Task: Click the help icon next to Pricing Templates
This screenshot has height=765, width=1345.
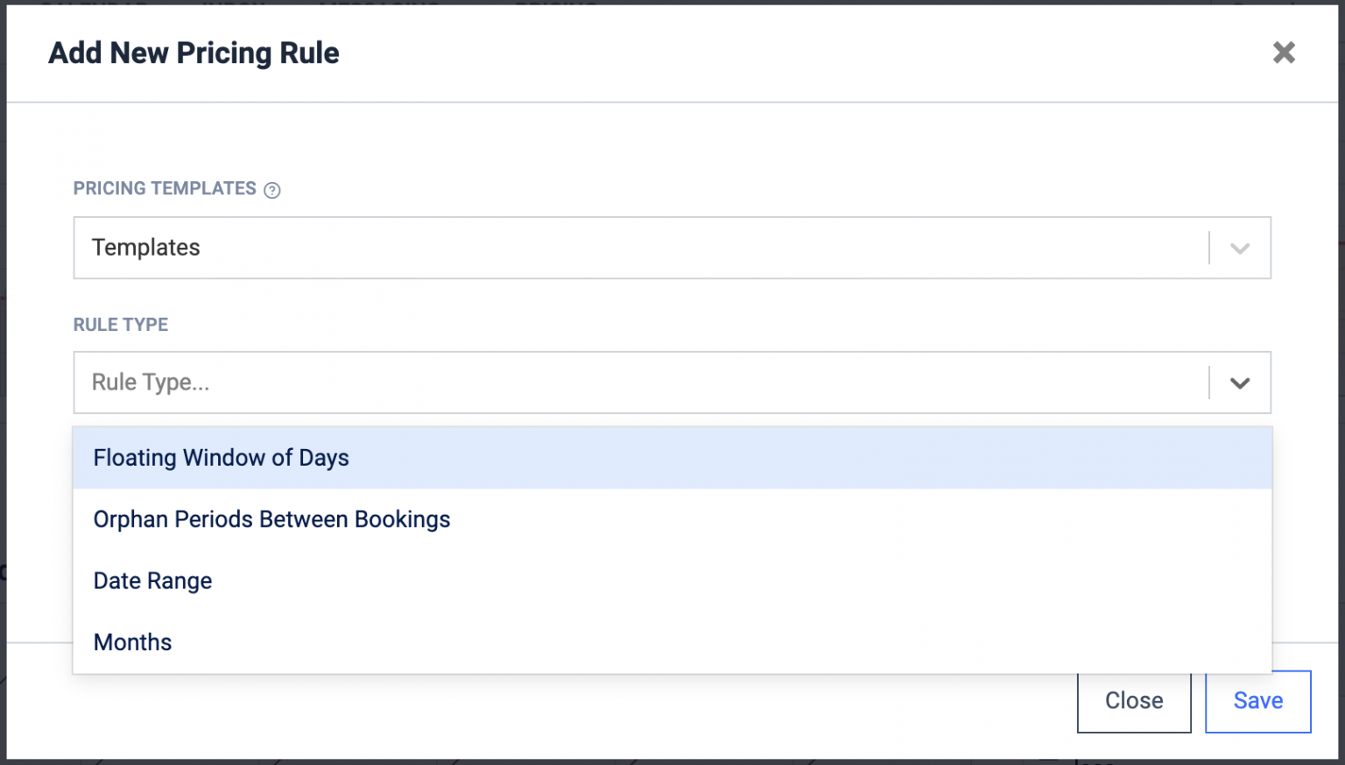Action: pyautogui.click(x=271, y=189)
